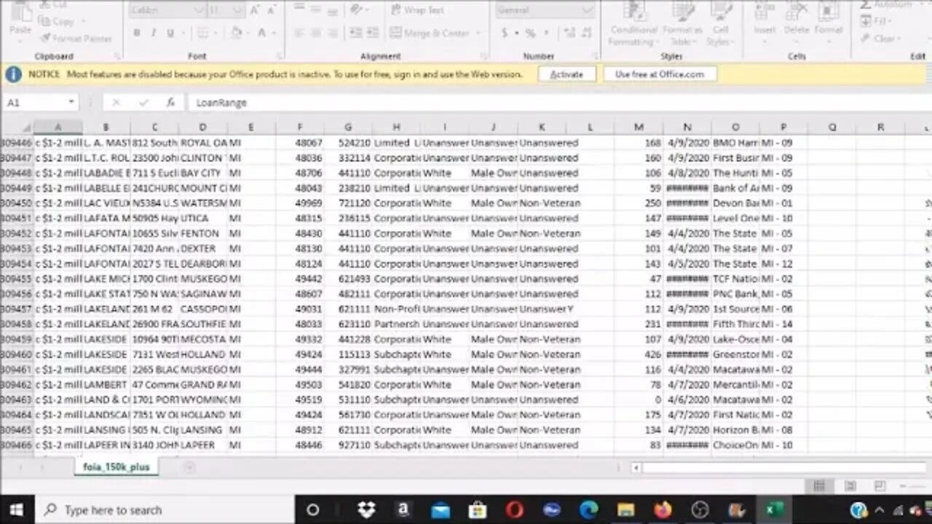
Task: Click the Increase Font Size icon
Action: 254,10
